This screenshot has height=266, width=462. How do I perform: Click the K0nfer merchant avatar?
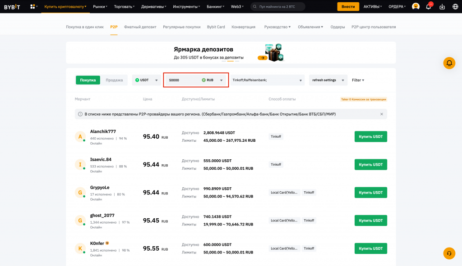(x=80, y=248)
